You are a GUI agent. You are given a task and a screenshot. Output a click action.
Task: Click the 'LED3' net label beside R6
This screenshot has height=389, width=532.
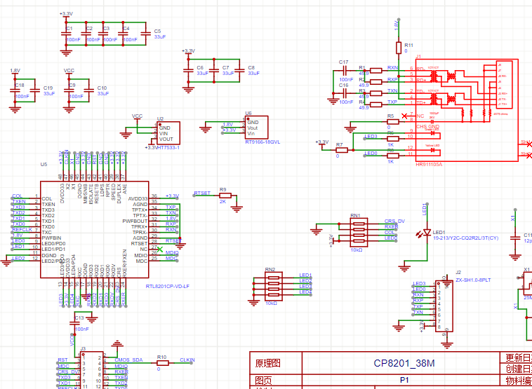coord(371,136)
